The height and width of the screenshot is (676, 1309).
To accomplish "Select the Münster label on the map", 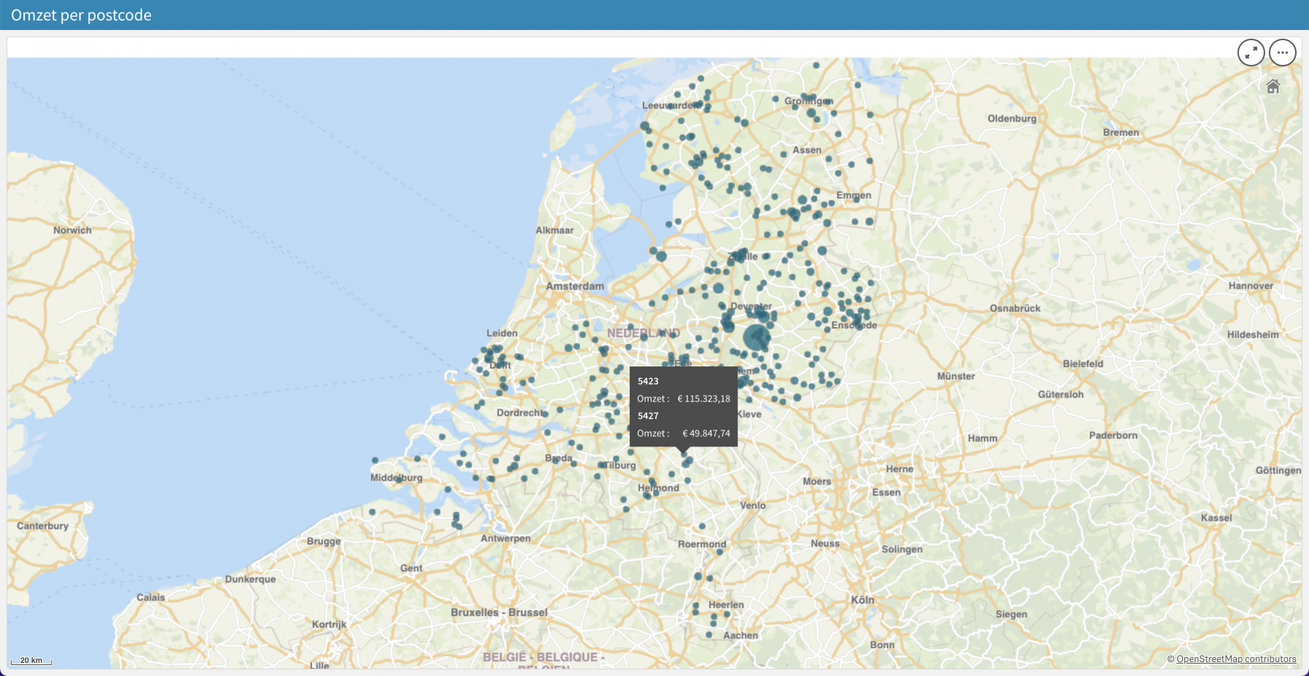I will (x=956, y=377).
